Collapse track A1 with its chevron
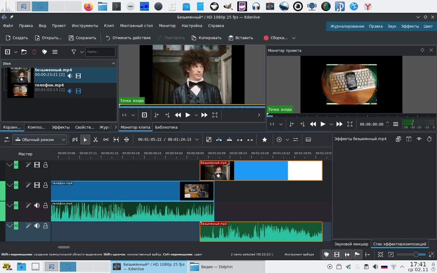The width and height of the screenshot is (437, 273). (9, 206)
